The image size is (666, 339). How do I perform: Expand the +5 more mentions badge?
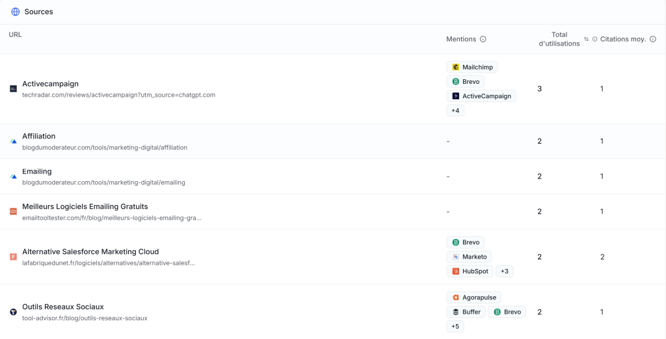point(455,326)
